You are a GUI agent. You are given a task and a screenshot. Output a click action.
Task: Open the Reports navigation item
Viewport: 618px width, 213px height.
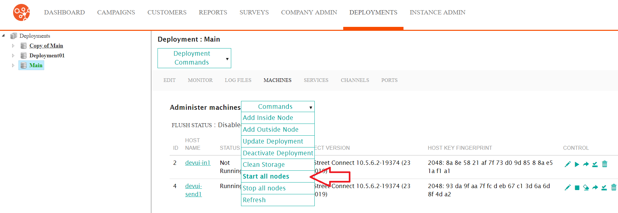point(213,12)
